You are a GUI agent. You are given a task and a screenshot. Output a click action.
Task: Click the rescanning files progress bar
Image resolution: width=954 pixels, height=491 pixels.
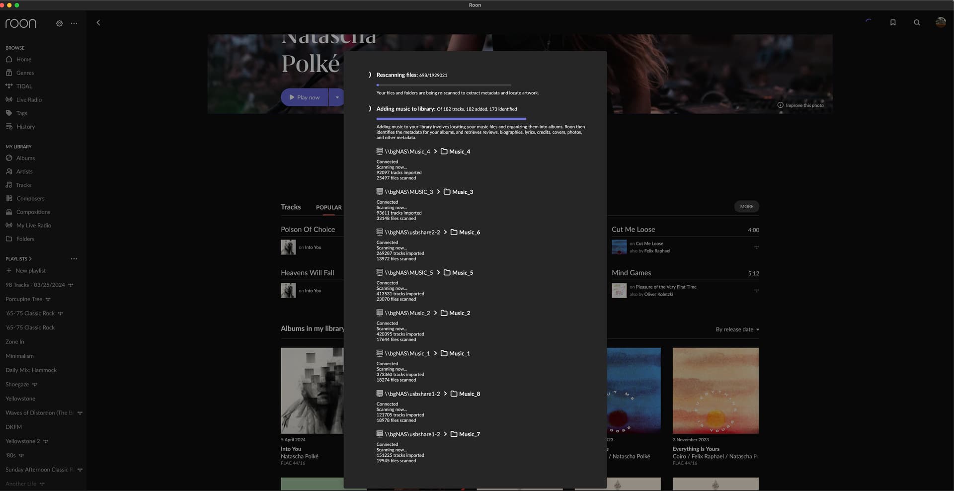tap(444, 85)
